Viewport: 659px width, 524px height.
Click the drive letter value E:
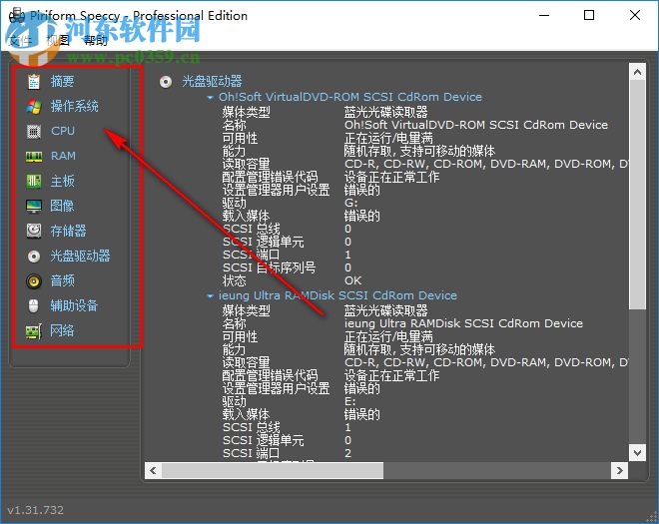[349, 401]
